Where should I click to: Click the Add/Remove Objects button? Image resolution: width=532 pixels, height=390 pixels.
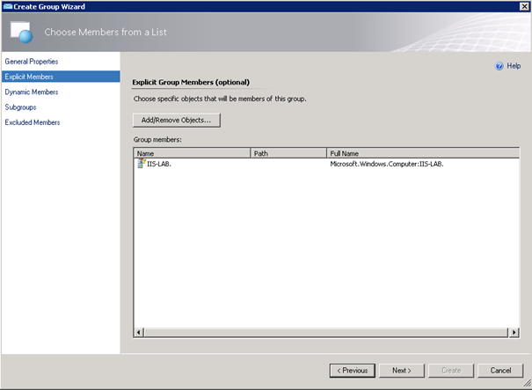pos(176,120)
